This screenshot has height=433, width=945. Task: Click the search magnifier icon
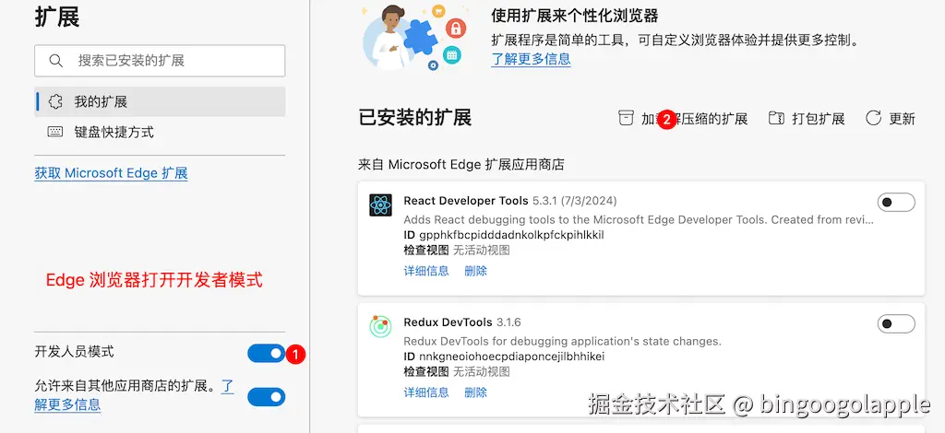(56, 61)
